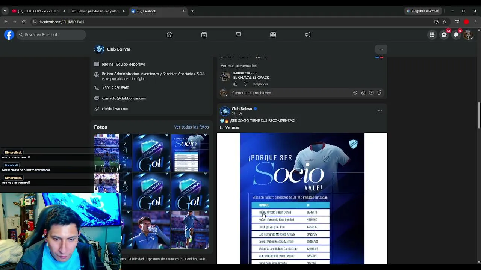Bookmark this page with the star icon
The image size is (481, 270).
point(445,22)
